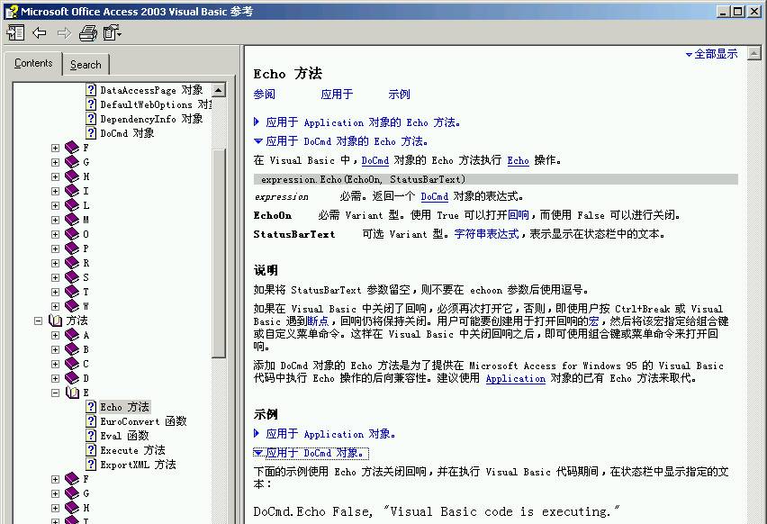
Task: Click the 回响 link in EchoOn description
Action: tap(519, 215)
